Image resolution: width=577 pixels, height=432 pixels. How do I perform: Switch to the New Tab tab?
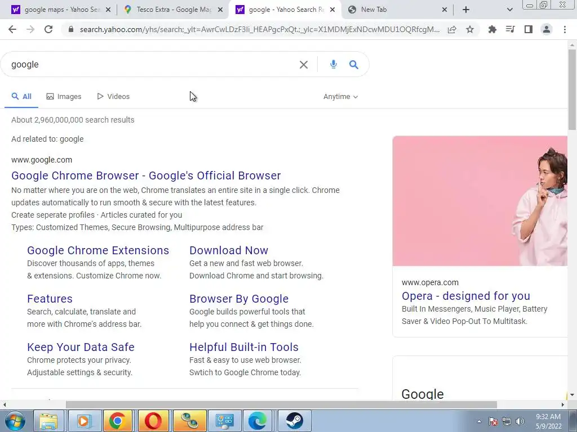pos(397,10)
